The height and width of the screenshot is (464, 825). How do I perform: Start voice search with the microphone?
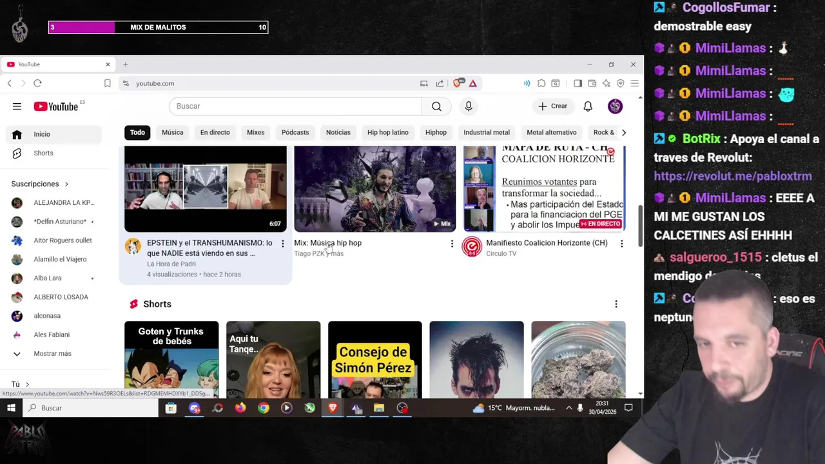point(469,106)
